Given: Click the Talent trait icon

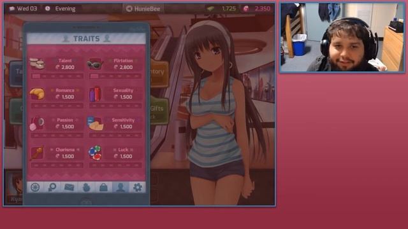Looking at the screenshot, I should tap(37, 64).
